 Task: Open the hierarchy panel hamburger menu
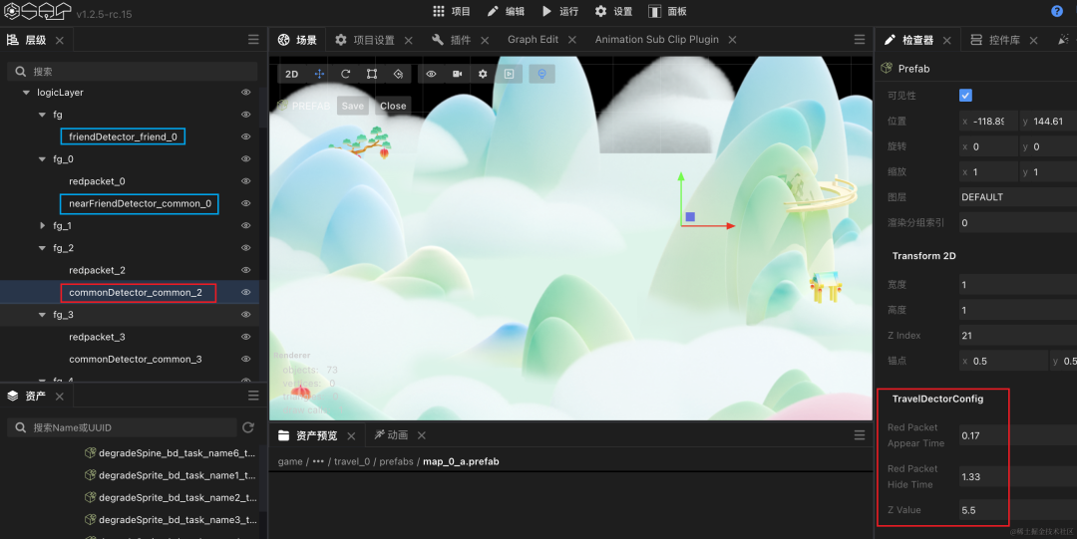pos(253,40)
